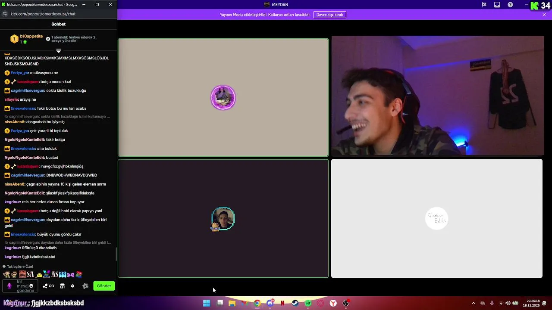Screen dimensions: 552x310
Task: Open Spotify from taskbar
Action: [308, 303]
